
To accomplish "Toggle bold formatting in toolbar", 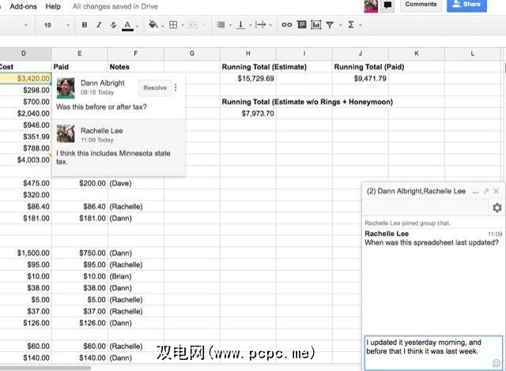I will point(85,24).
